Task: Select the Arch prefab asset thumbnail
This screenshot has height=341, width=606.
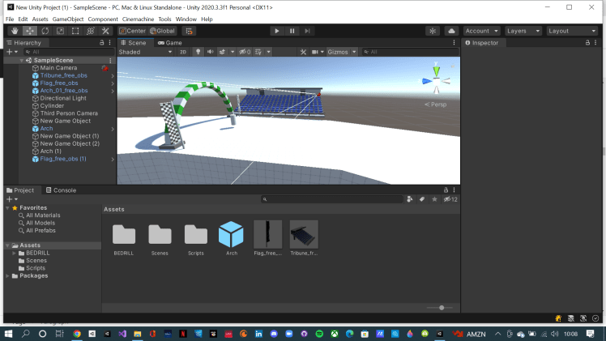Action: coord(231,235)
